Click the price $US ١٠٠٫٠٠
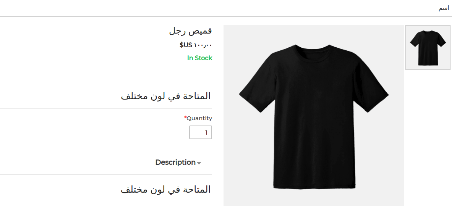Image resolution: width=457 pixels, height=206 pixels. (x=196, y=45)
